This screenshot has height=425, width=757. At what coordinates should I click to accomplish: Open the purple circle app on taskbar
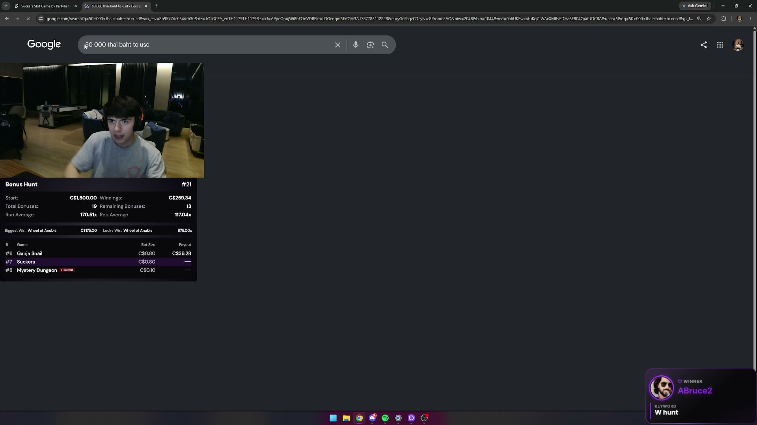point(411,418)
